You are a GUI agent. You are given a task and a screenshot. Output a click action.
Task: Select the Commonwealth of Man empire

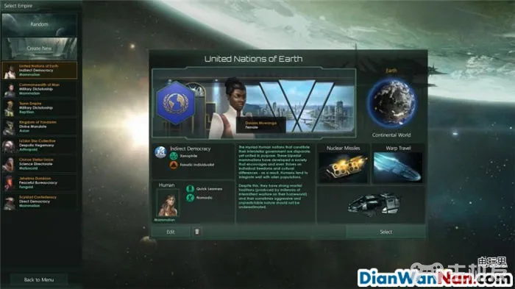[39, 89]
